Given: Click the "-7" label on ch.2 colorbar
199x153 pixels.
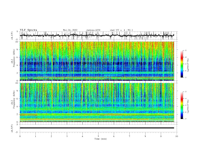Looking at the screenshot, I should (x=185, y=119).
